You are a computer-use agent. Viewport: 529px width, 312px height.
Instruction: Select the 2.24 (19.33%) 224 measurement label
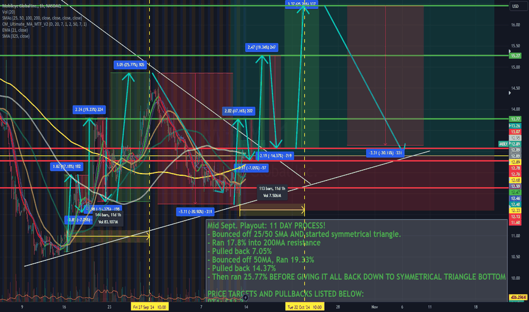(89, 109)
